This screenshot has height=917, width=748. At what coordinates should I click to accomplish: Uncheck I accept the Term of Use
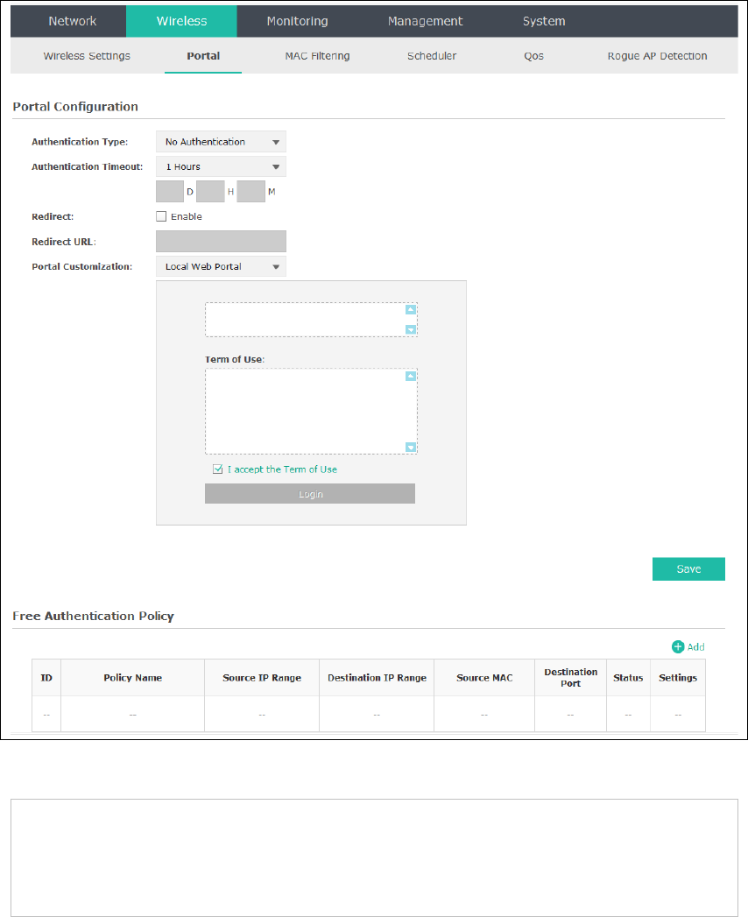(217, 469)
